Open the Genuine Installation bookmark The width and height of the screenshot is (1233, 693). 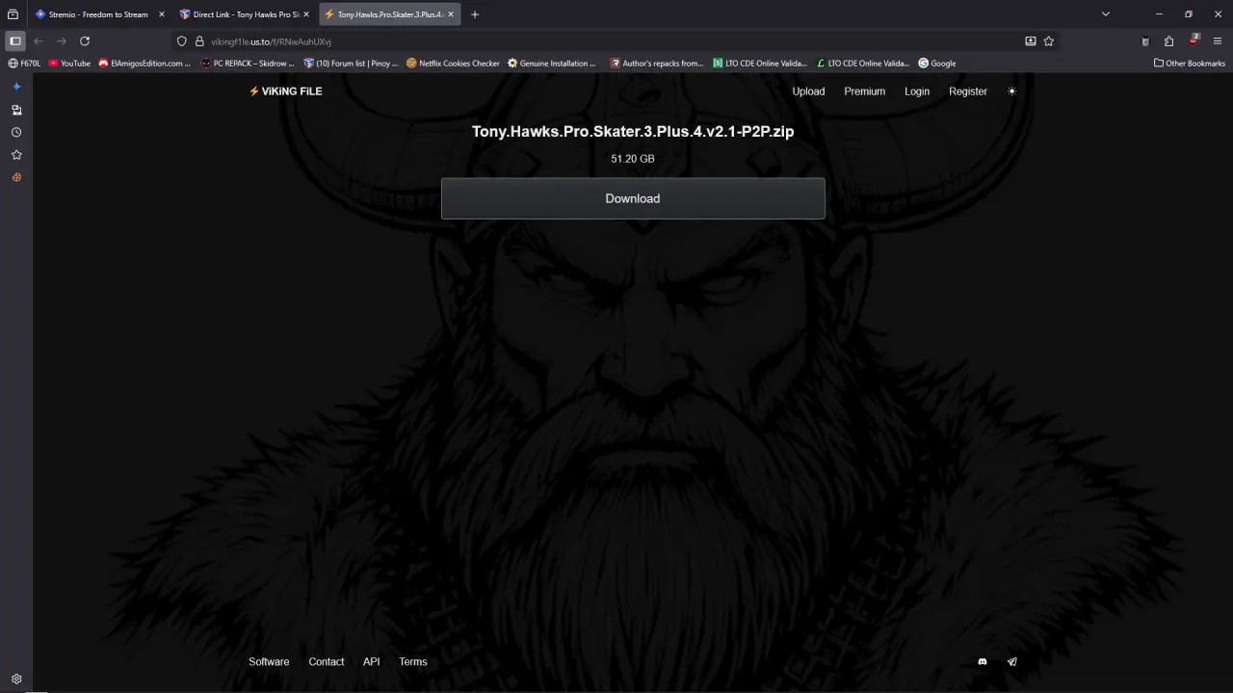[552, 64]
